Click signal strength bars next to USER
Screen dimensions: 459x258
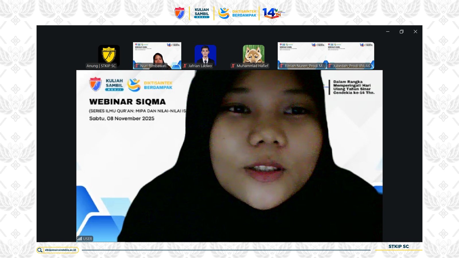79,239
